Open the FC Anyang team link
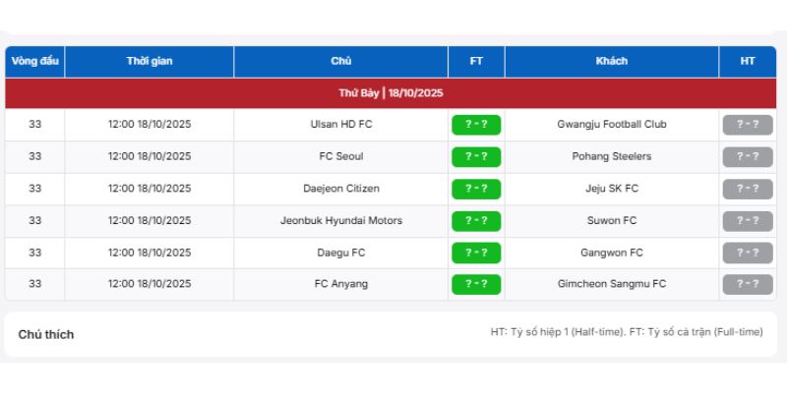The height and width of the screenshot is (393, 787). (340, 284)
